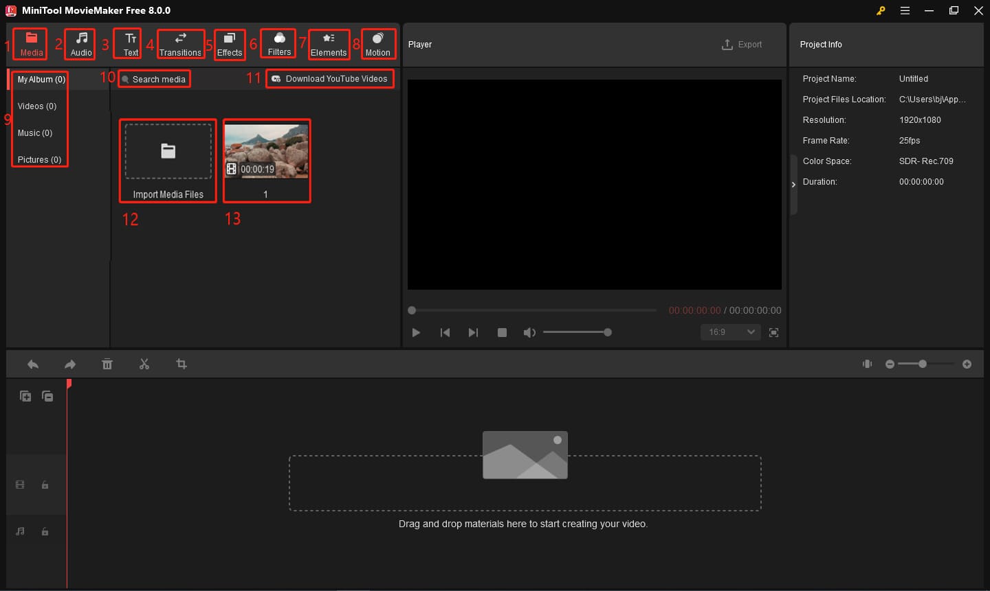Viewport: 990px width, 591px height.
Task: Click the playback progress bar
Action: (x=533, y=310)
